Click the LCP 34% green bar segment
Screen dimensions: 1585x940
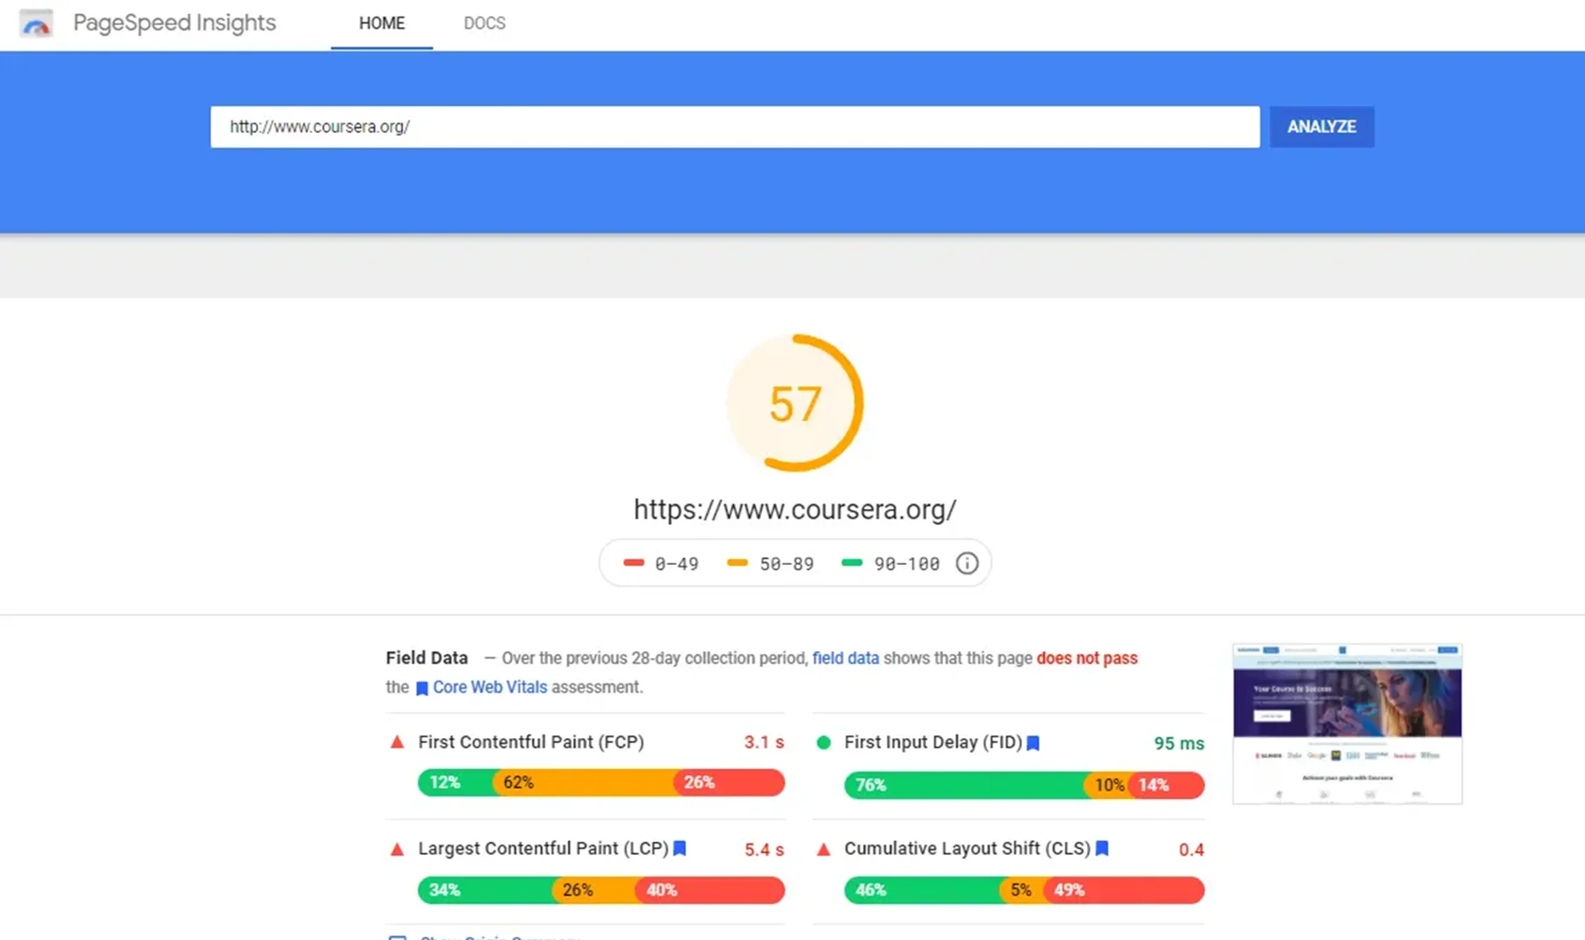click(485, 890)
